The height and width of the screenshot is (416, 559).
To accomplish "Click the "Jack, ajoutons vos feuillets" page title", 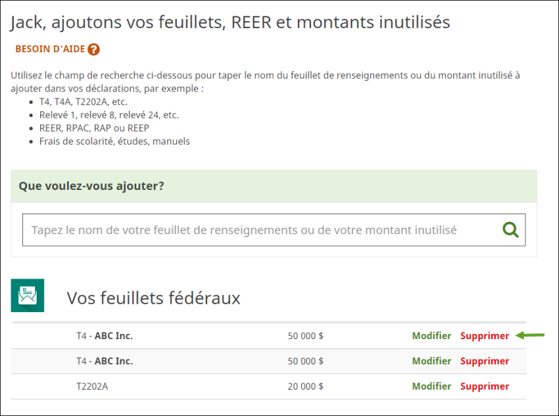I will point(230,22).
